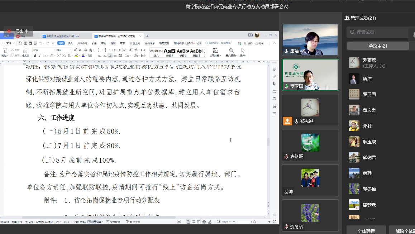Click the Format Painter (格式刷) tool
Viewport: 415px width, 234px height.
(x=25, y=52)
